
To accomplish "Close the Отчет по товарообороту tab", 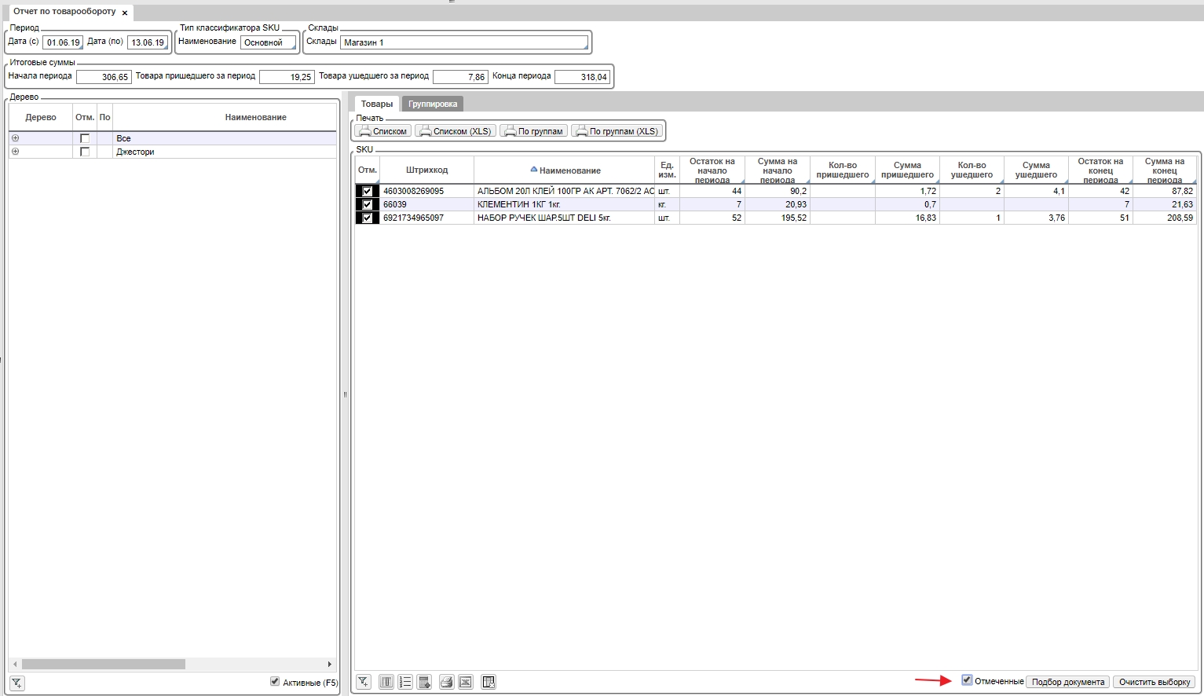I will pyautogui.click(x=125, y=13).
